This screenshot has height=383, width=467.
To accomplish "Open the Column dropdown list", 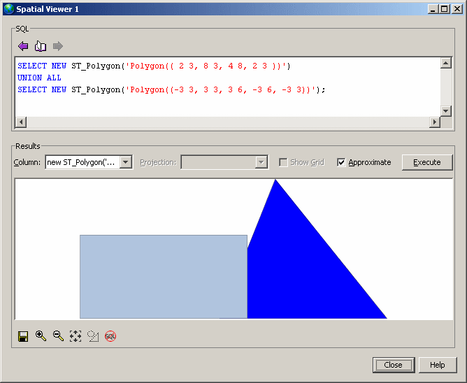I will click(x=126, y=162).
